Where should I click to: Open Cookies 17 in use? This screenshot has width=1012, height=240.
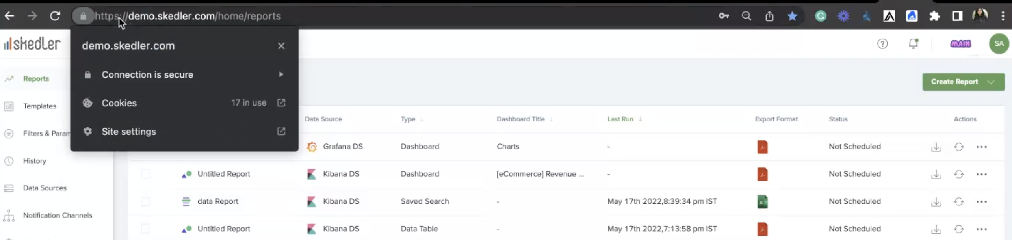(x=184, y=103)
